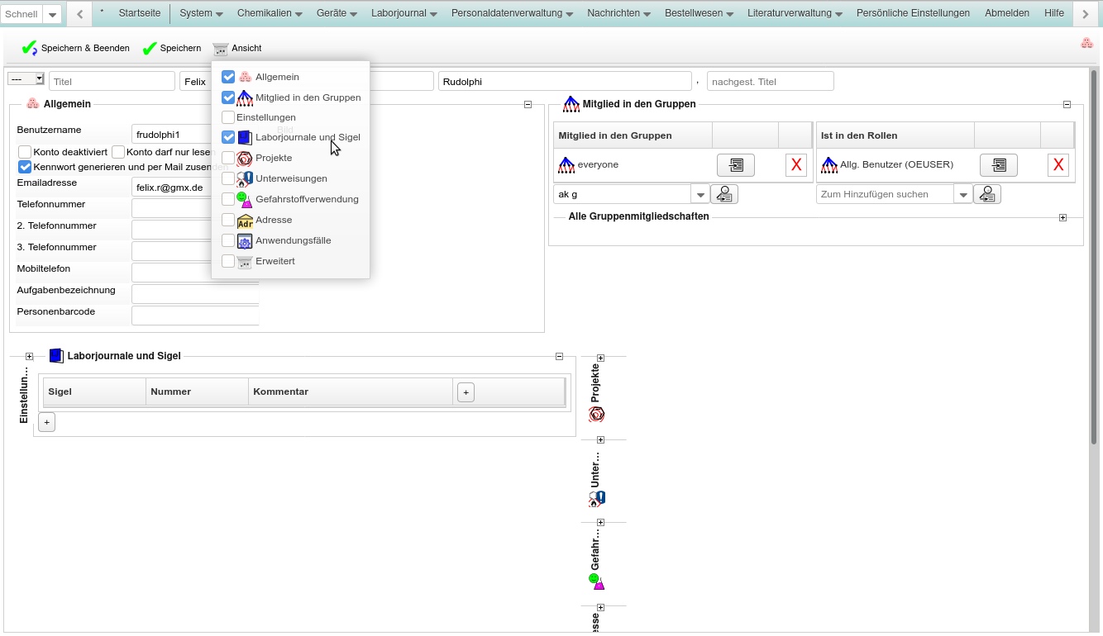Click '+' button below Sigel table
The image size is (1103, 636).
click(46, 422)
